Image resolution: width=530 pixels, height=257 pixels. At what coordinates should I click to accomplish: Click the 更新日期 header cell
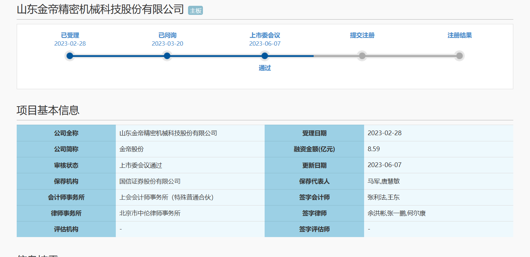pyautogui.click(x=314, y=165)
